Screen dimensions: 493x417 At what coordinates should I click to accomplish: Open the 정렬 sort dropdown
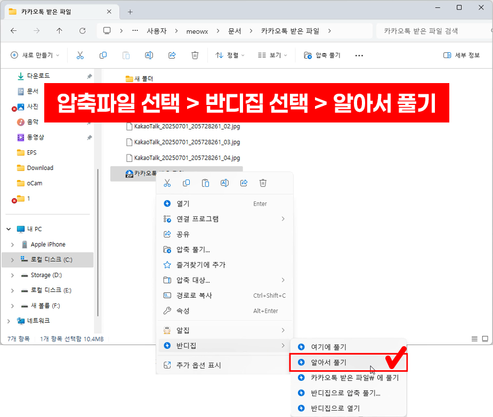230,55
